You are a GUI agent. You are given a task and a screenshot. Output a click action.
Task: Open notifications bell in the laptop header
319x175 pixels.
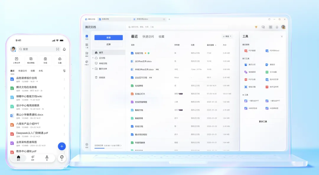point(277,27)
